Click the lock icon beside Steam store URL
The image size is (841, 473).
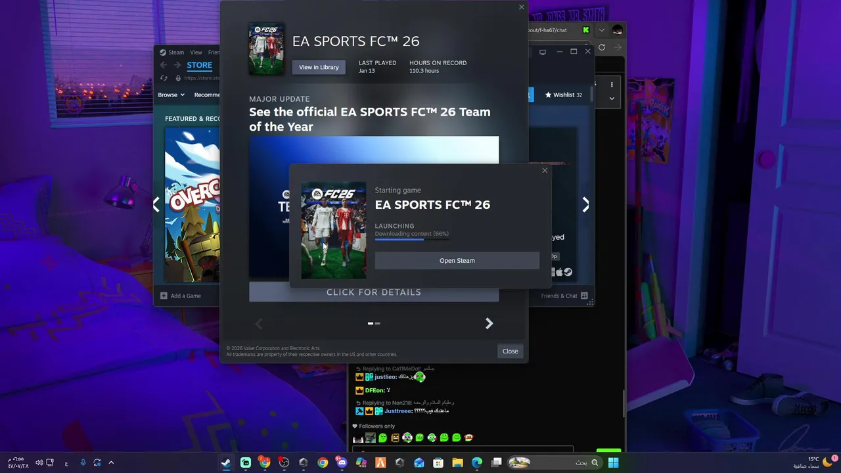[x=178, y=78]
